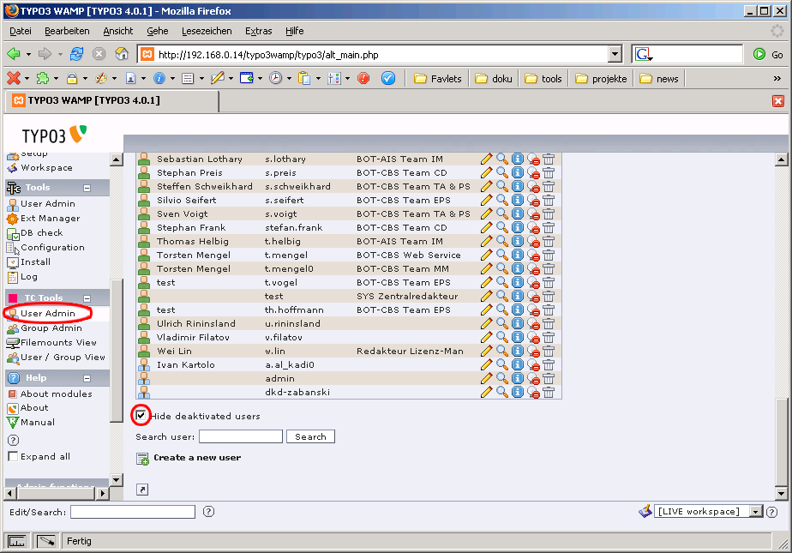The height and width of the screenshot is (553, 792).
Task: Open the projekte bookmark folder
Action: pyautogui.click(x=601, y=79)
